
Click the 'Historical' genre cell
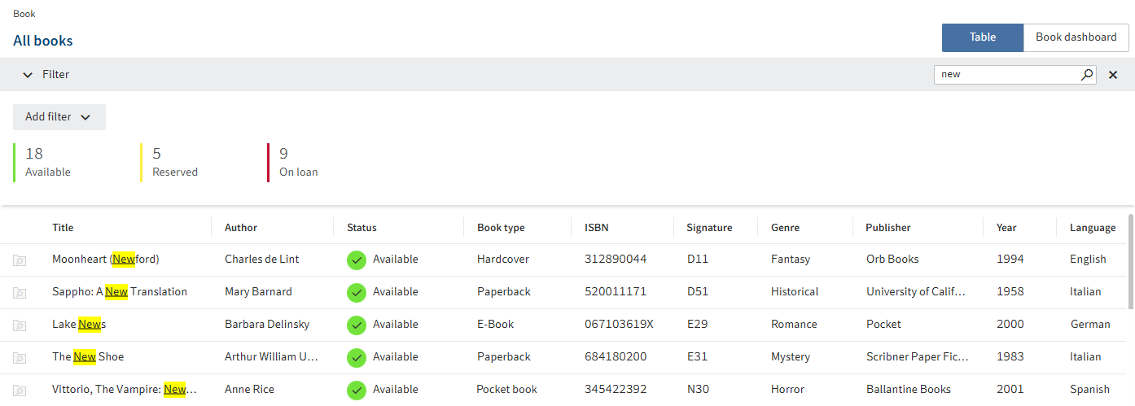795,292
